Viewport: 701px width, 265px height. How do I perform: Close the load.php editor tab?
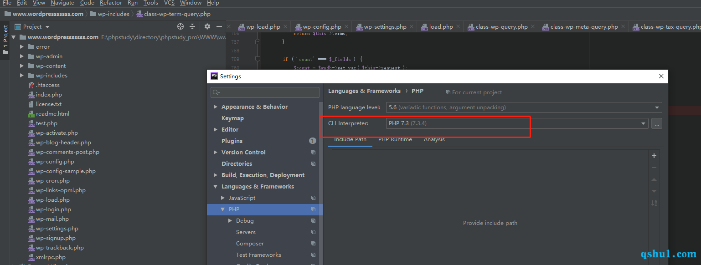(459, 27)
